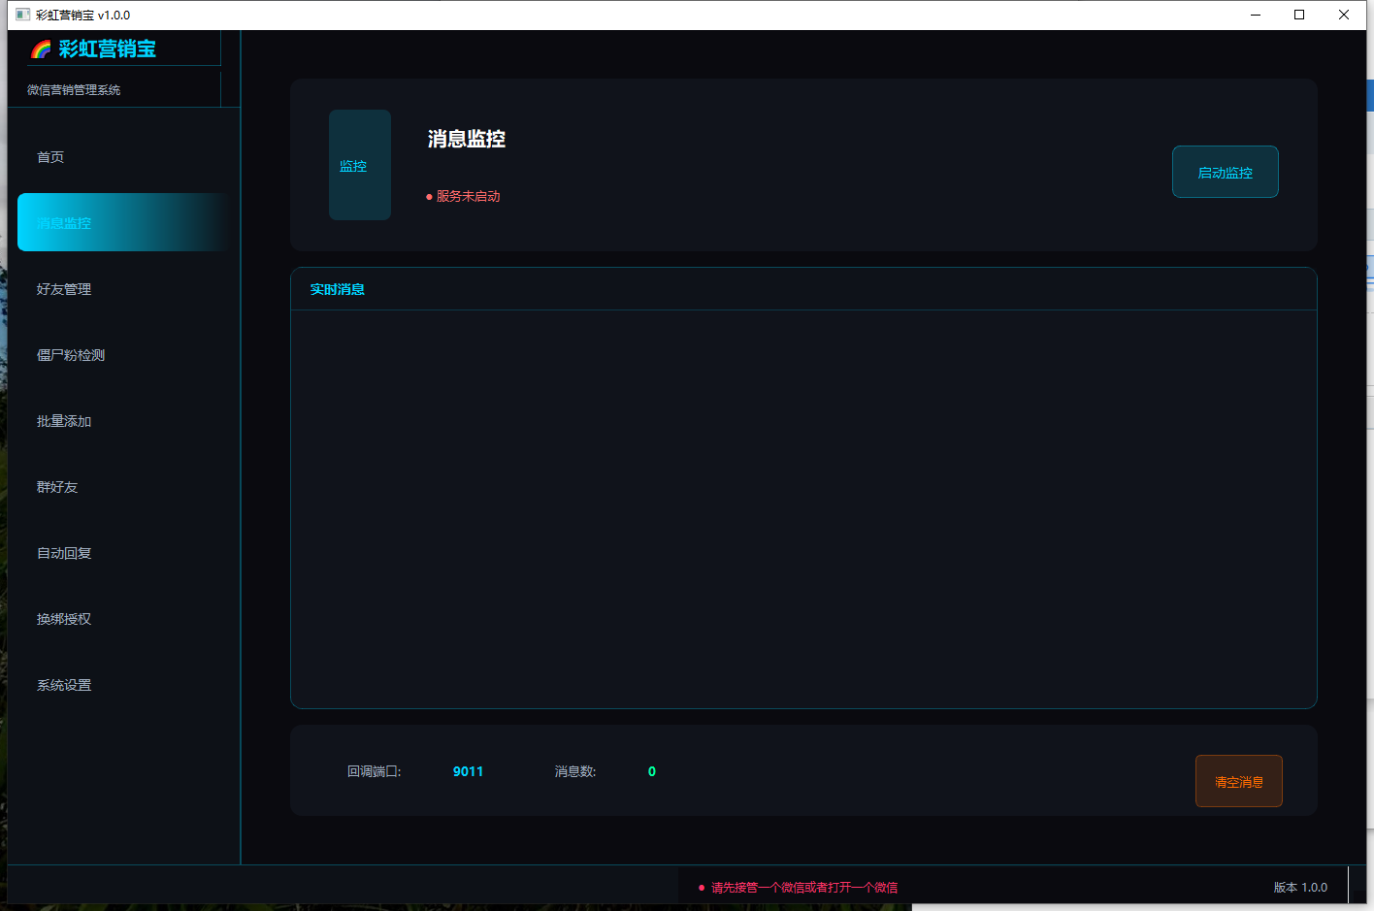Screen dimensions: 1374x911
Task: Click the 实时消息 panel header
Action: [803, 289]
